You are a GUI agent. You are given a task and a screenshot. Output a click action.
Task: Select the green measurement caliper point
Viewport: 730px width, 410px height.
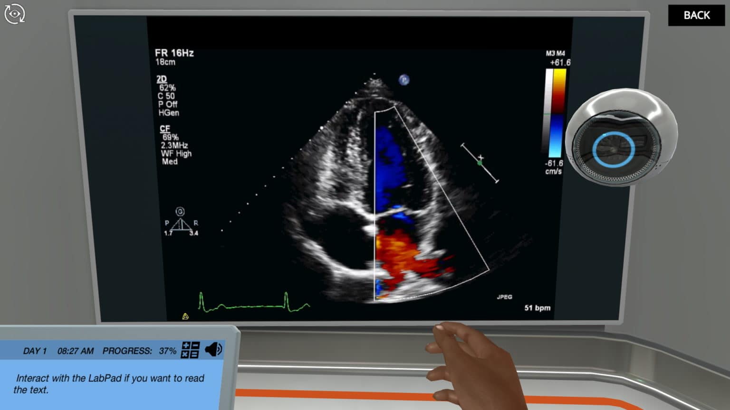480,162
